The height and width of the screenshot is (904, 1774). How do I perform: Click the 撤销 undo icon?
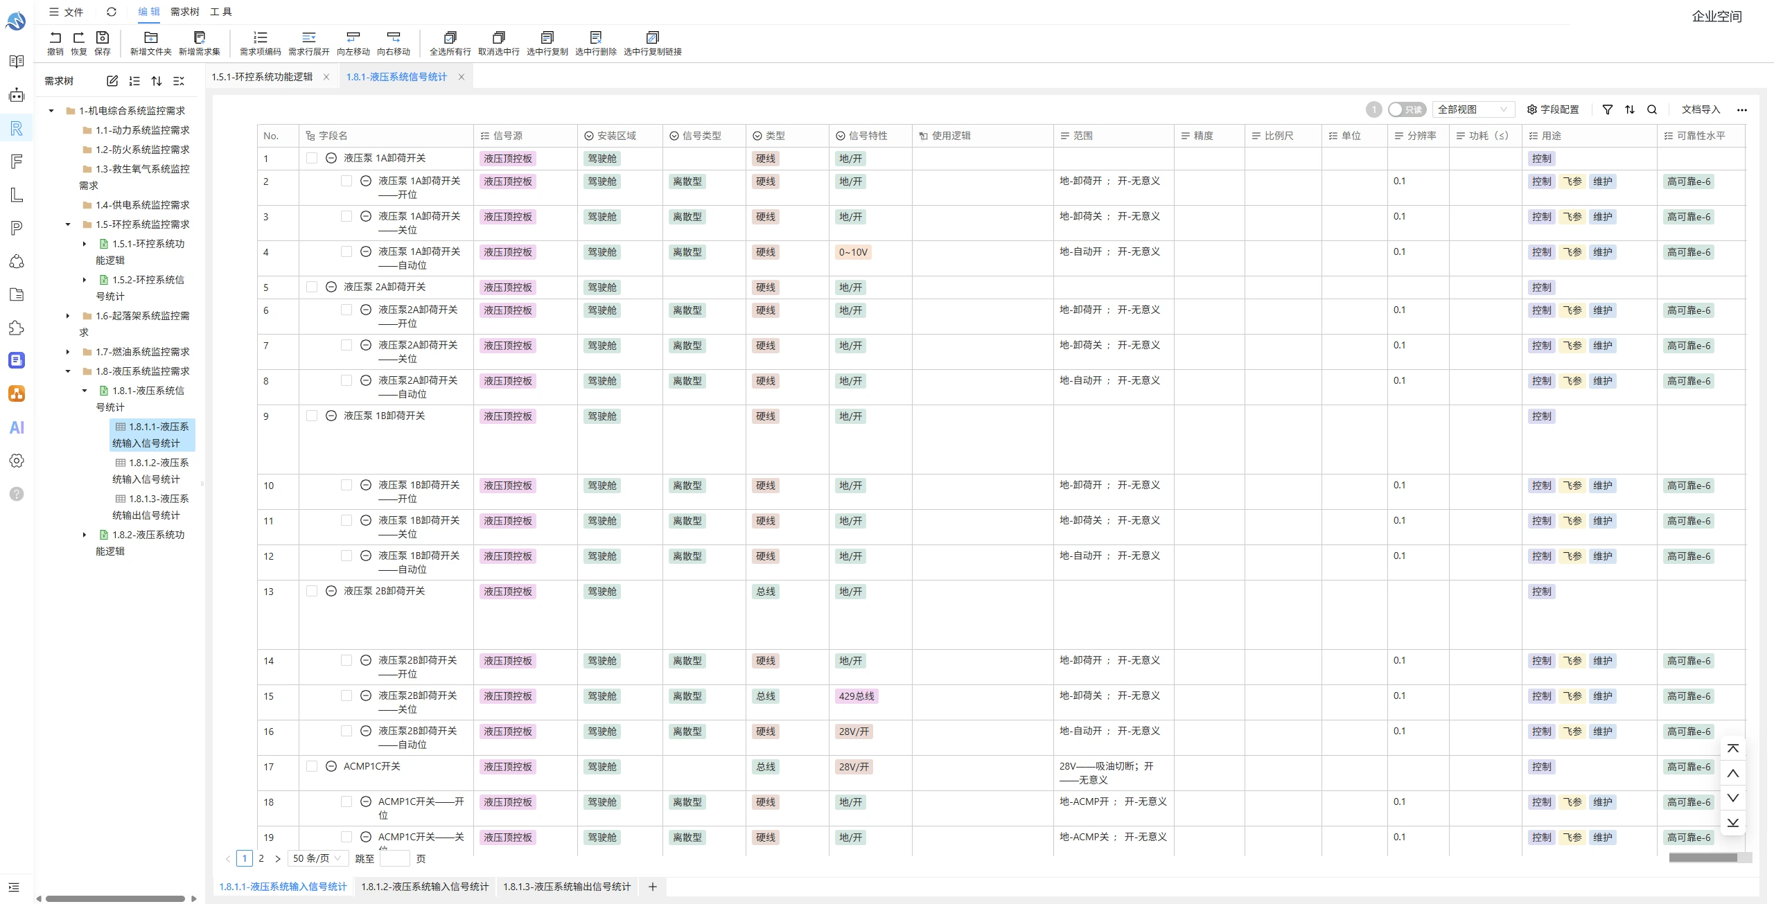point(55,37)
